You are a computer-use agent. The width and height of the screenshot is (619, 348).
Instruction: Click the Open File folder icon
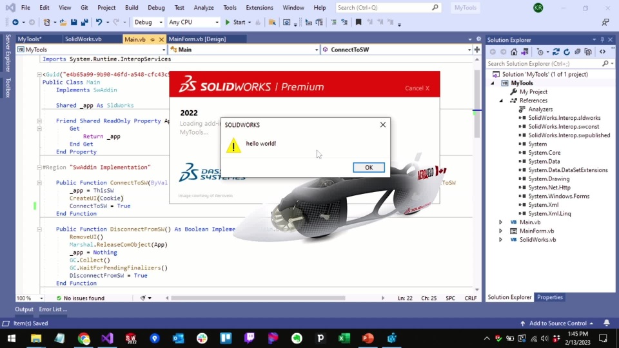tap(63, 23)
